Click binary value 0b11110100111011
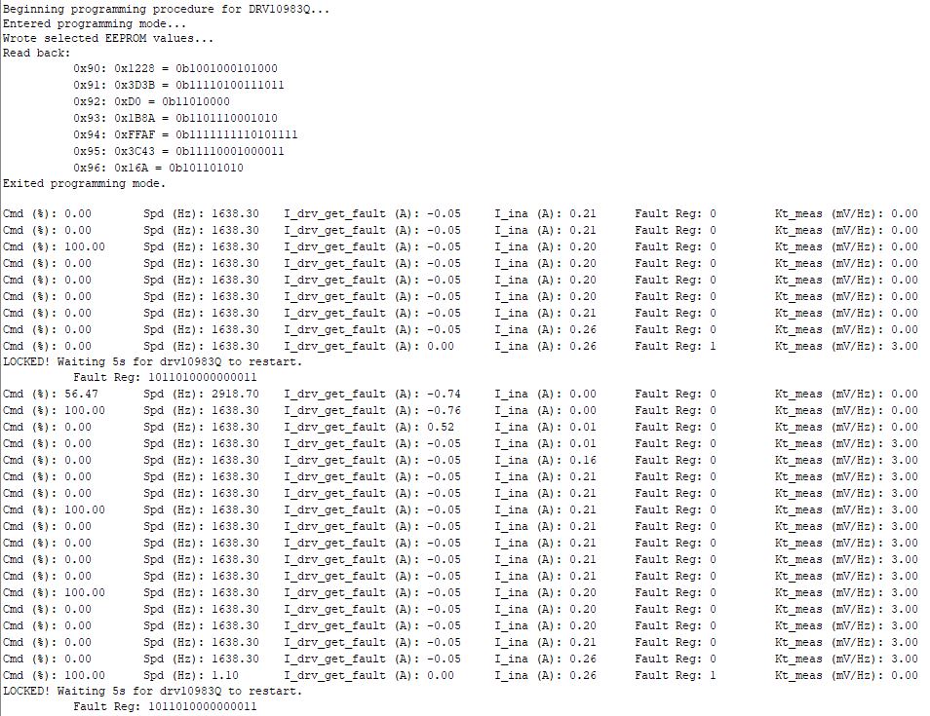The width and height of the screenshot is (930, 716). [230, 86]
